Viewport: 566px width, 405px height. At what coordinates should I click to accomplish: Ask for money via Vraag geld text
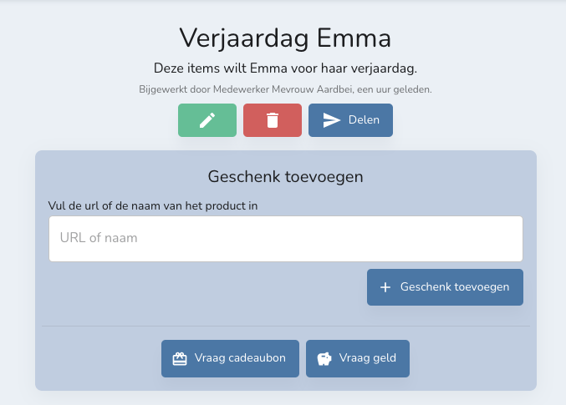coord(368,358)
